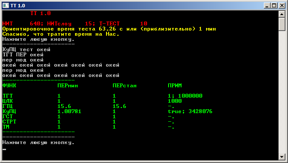Open the console system menu icon
Screen dimensions: 288x163
click(x=6, y=6)
